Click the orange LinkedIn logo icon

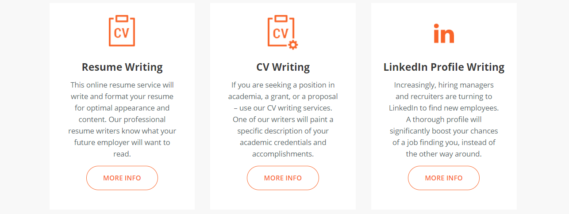coord(444,34)
